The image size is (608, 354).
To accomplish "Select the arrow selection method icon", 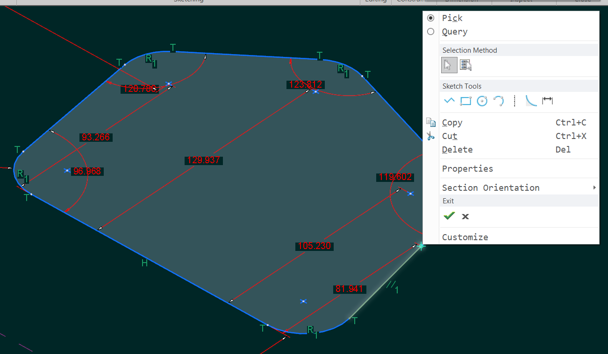I will 449,65.
